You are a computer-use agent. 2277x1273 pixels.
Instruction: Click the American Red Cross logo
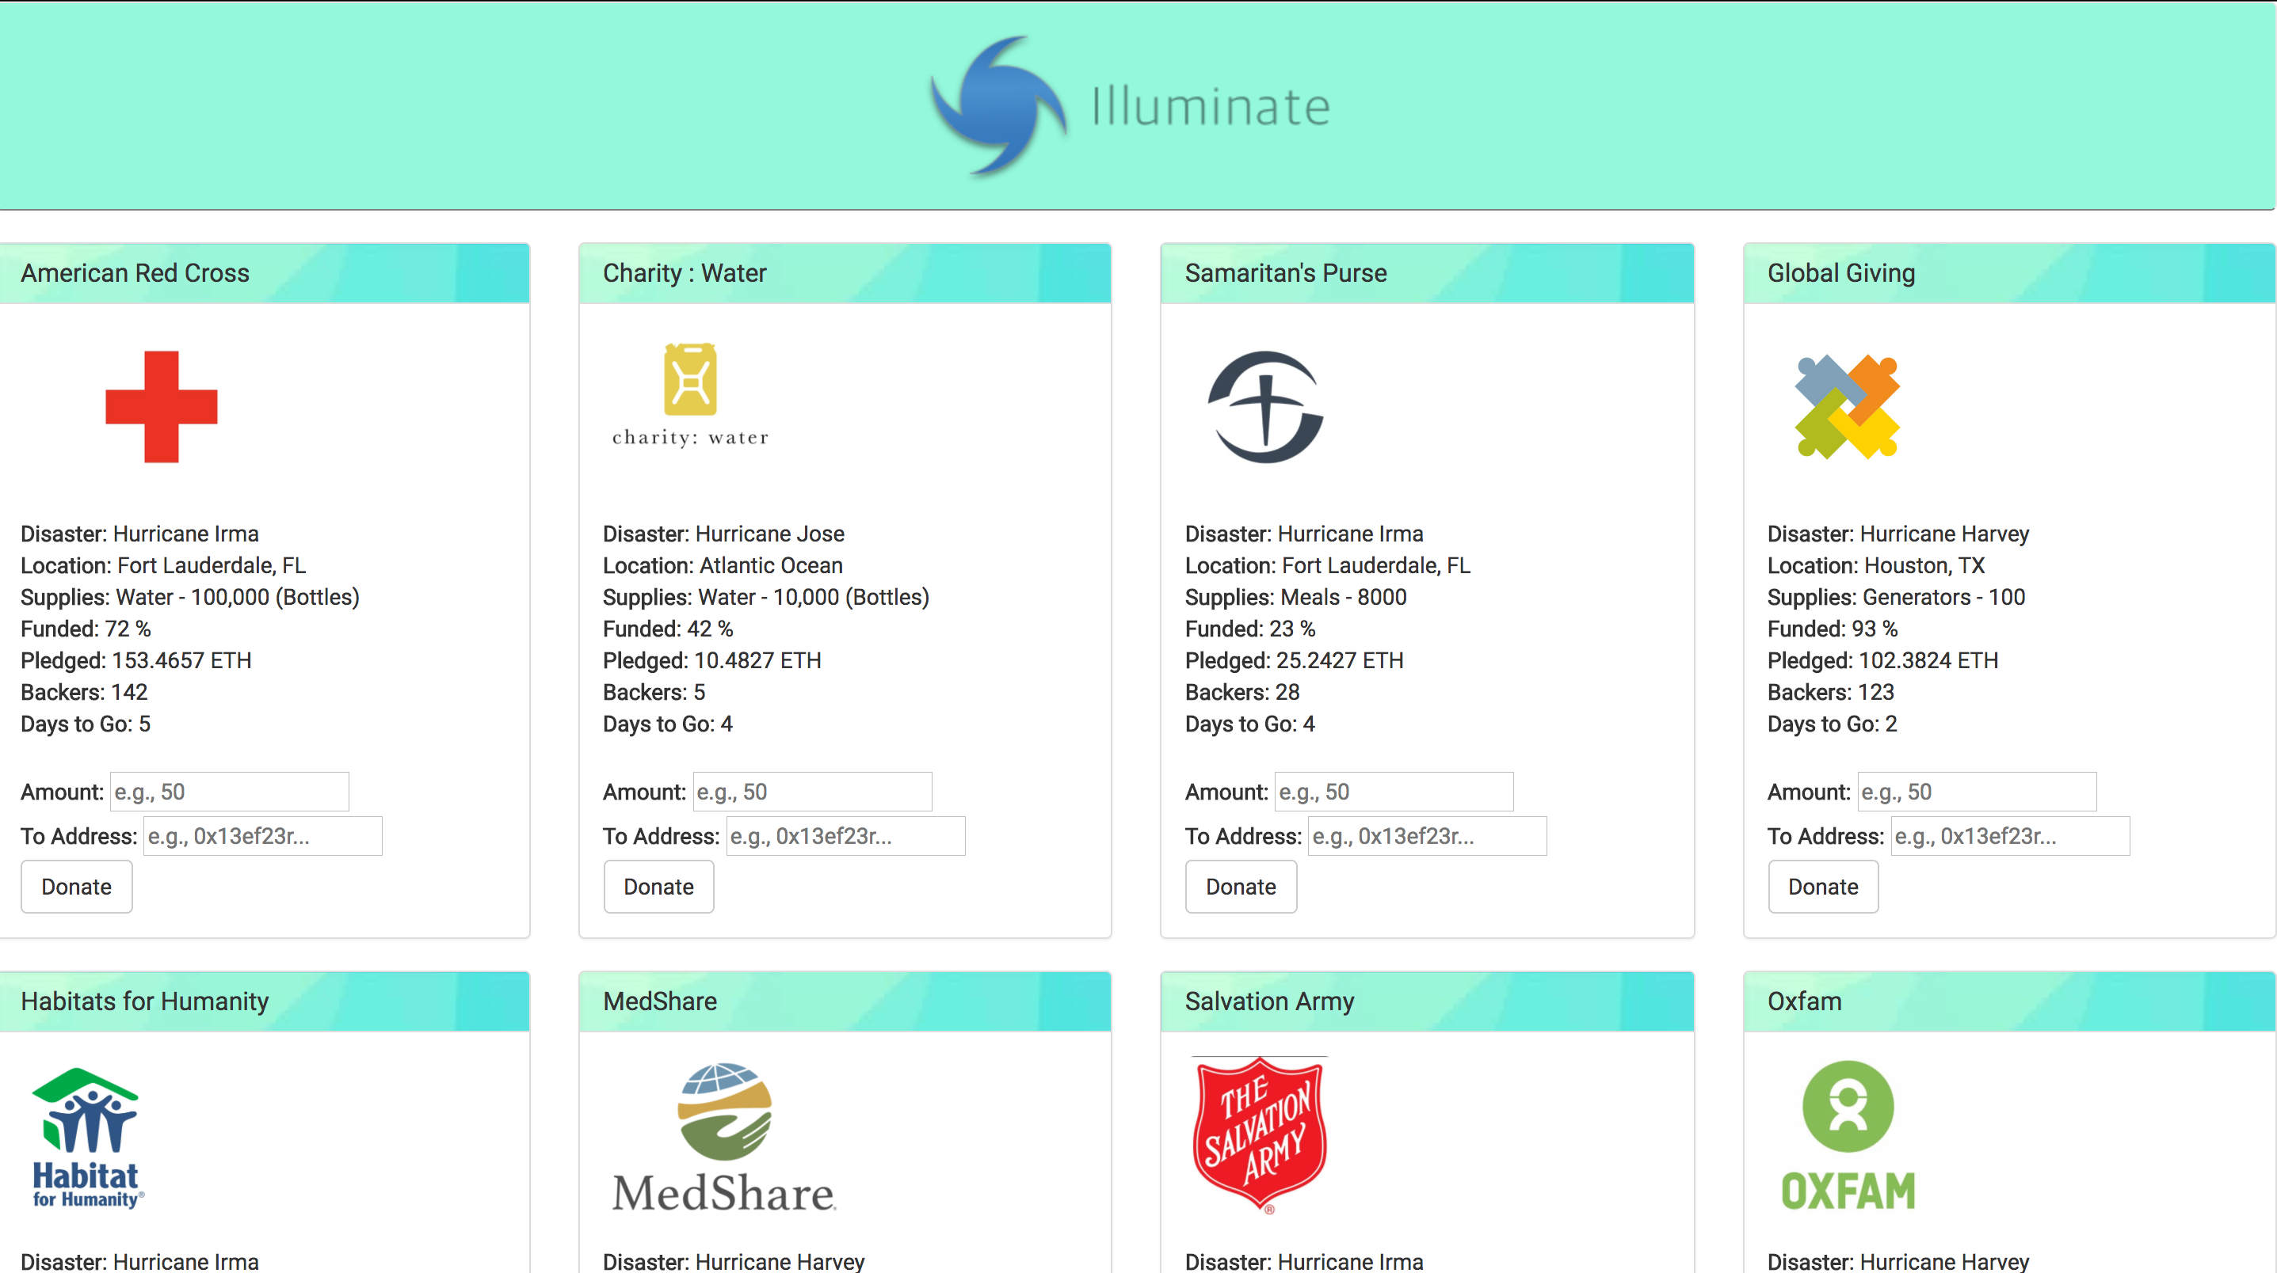[x=161, y=406]
